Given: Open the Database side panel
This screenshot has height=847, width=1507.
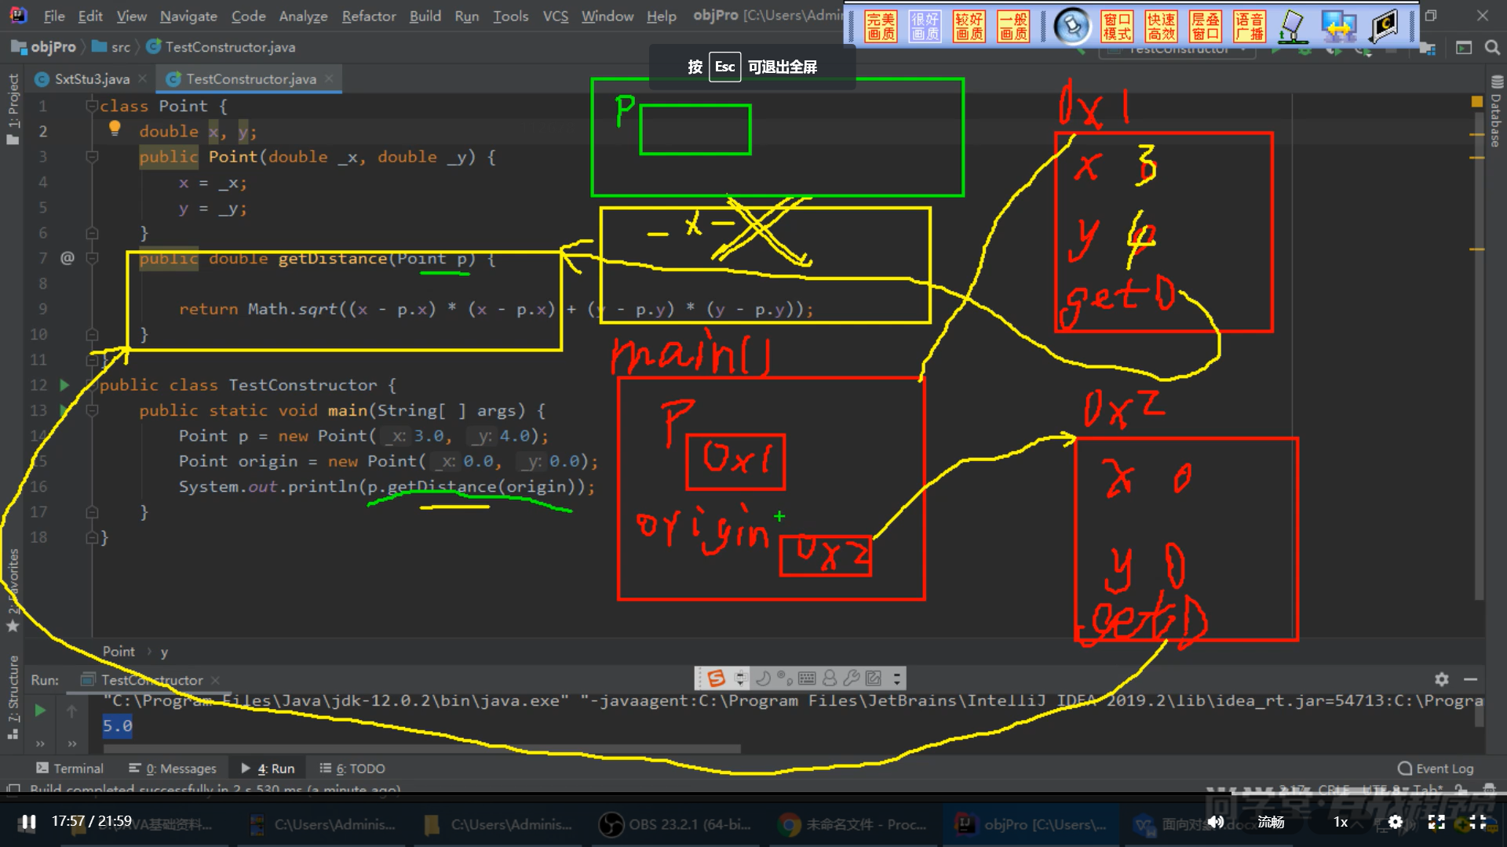Looking at the screenshot, I should 1495,112.
